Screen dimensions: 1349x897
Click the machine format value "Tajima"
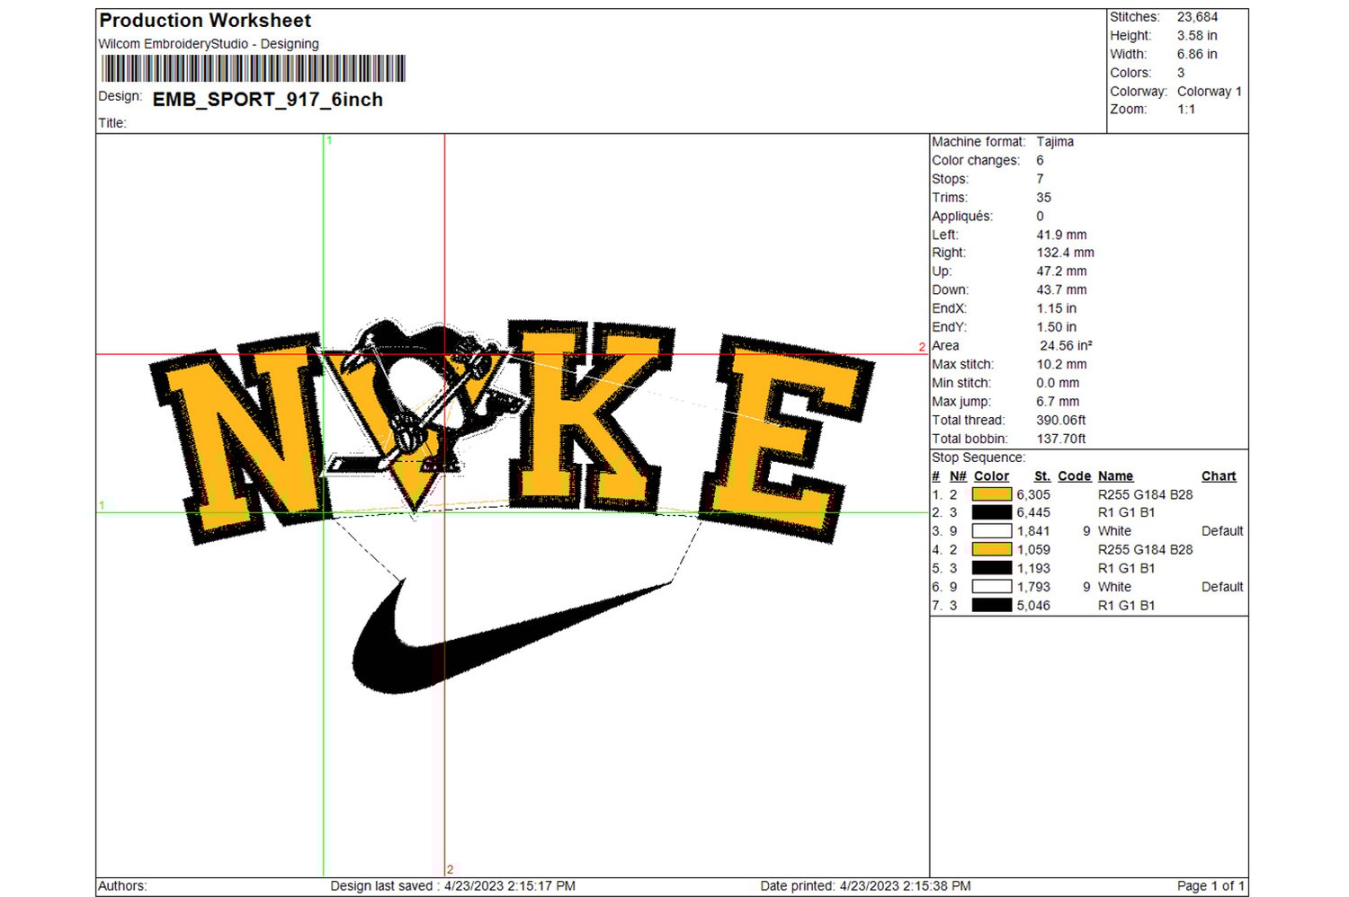point(1055,142)
